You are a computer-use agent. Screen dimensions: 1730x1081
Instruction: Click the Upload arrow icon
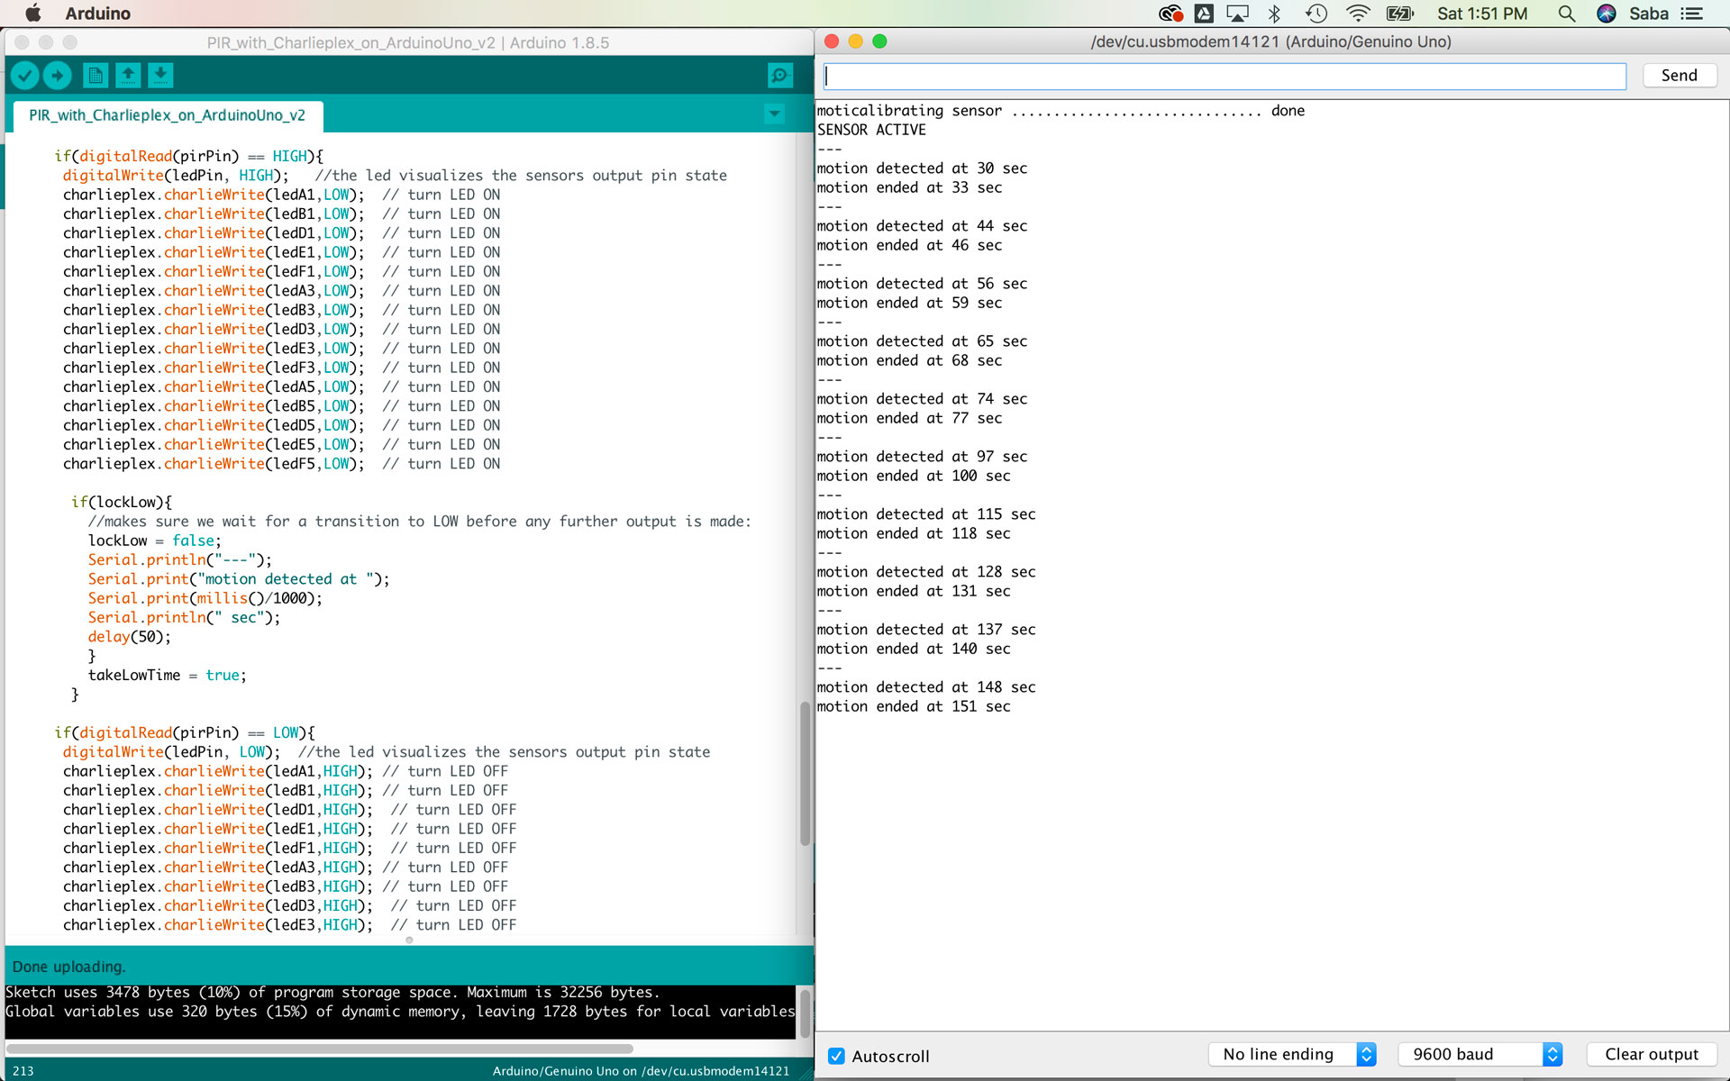tap(58, 76)
